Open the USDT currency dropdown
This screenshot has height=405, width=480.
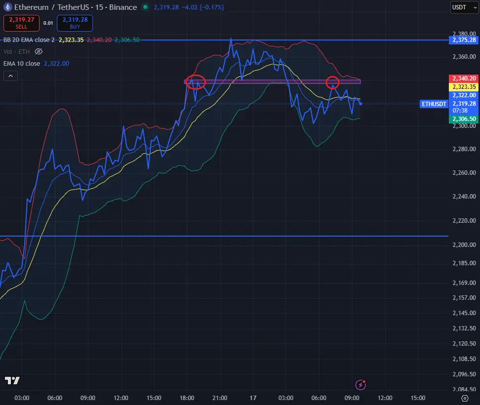point(464,7)
